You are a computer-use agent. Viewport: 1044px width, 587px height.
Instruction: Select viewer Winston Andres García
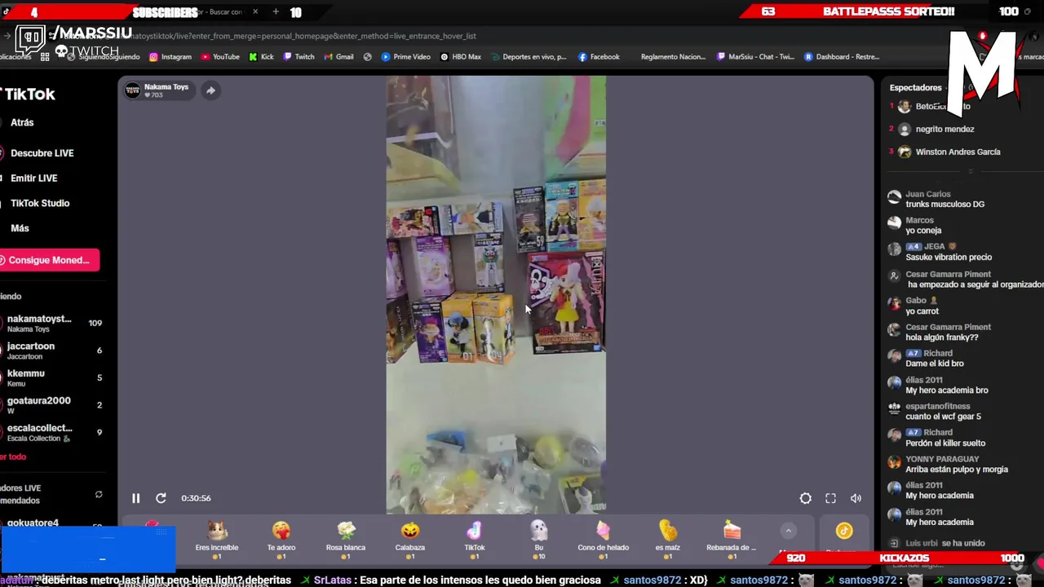click(x=956, y=152)
